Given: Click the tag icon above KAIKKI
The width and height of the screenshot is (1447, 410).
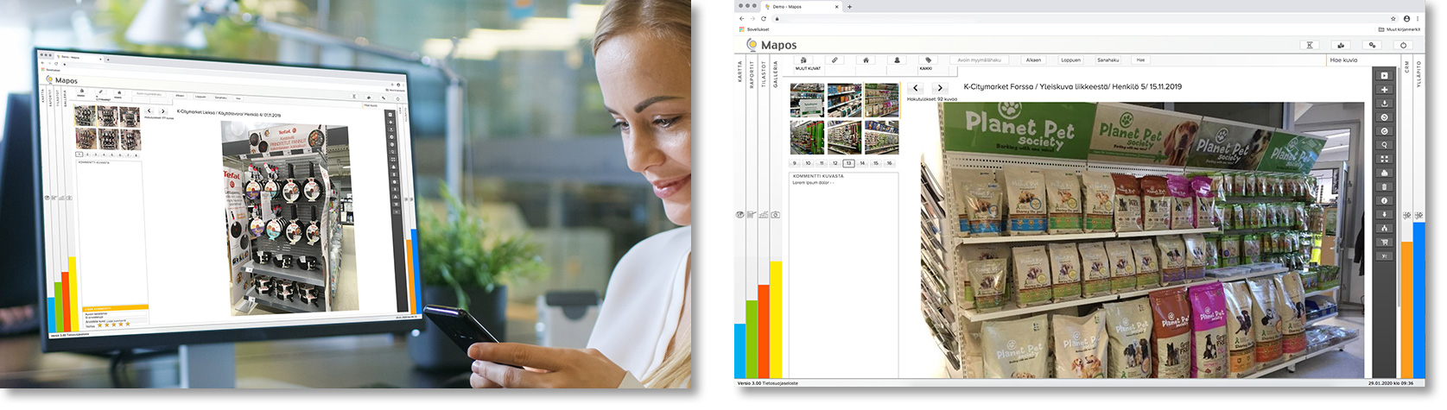Looking at the screenshot, I should (928, 60).
